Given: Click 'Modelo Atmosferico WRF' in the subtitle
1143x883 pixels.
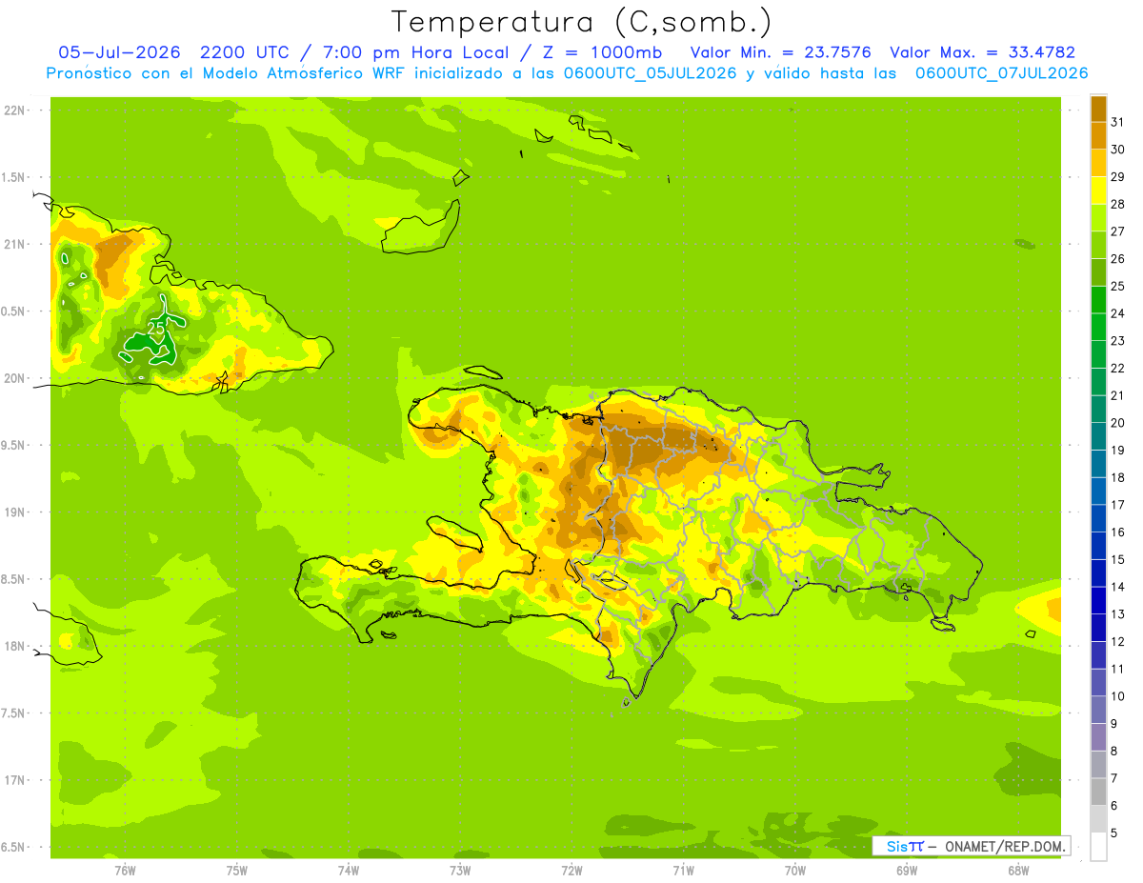Looking at the screenshot, I should pyautogui.click(x=303, y=73).
